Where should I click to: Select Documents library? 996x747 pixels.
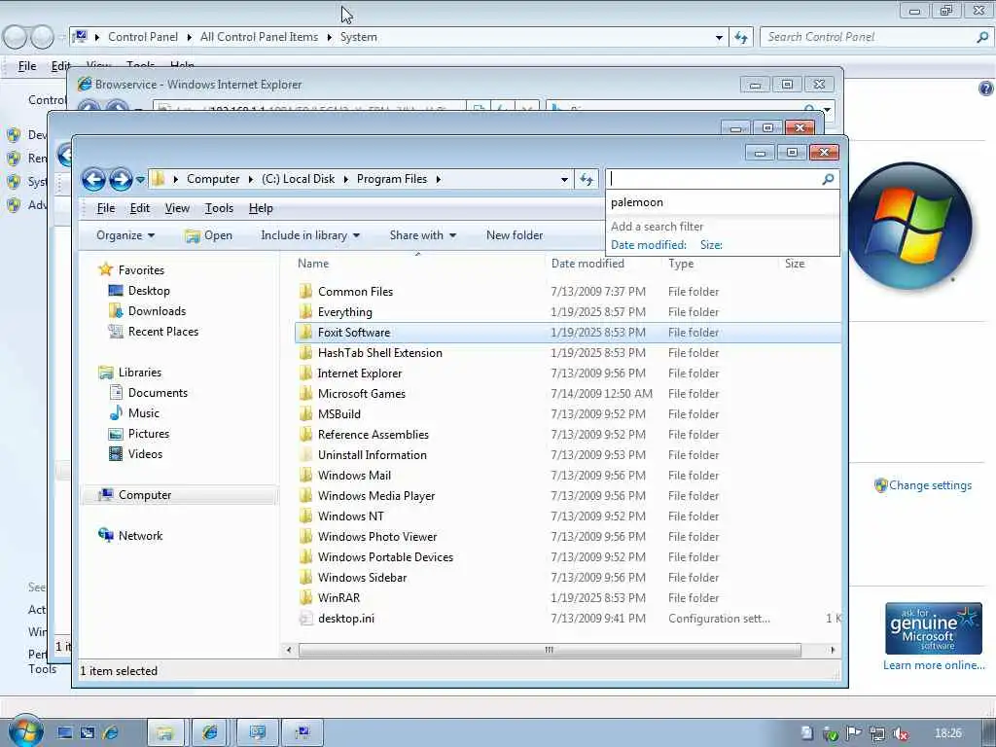[x=158, y=393]
